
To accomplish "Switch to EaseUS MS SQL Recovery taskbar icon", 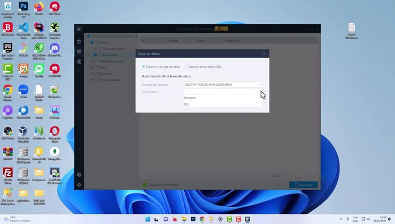I will (248, 219).
